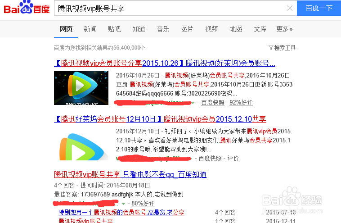
Task: Open the 80%好评 rating link
Action: (143, 203)
